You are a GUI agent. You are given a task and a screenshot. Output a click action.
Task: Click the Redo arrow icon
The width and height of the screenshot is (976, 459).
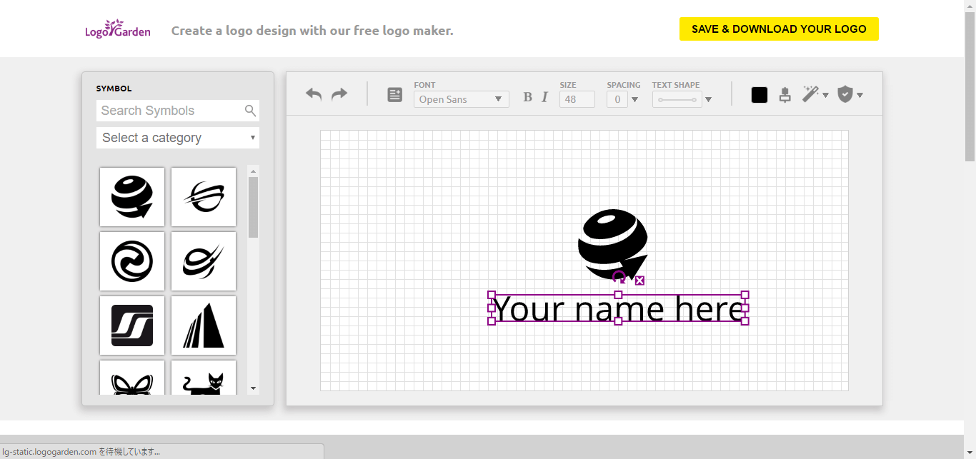pos(339,94)
